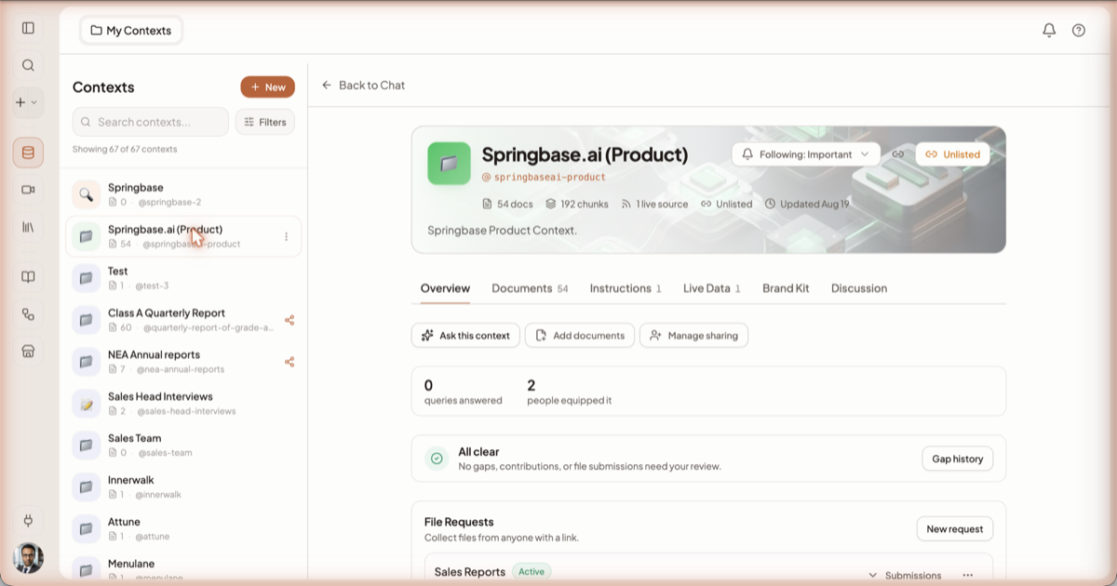The image size is (1117, 586).
Task: Open search from the left rail
Action: [28, 65]
